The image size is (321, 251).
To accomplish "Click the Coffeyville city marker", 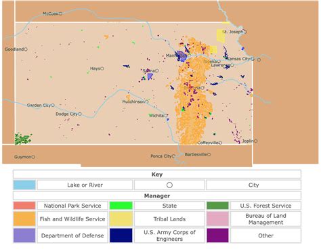I will [x=220, y=143].
